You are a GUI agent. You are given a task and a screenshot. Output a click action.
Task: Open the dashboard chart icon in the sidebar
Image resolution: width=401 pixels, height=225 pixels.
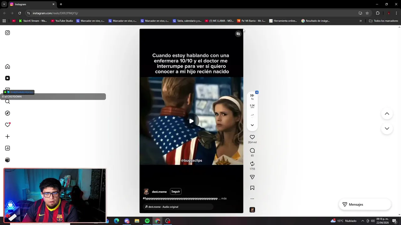click(8, 148)
